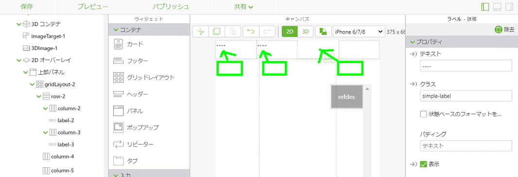Collapse the 3D コンテナ tree node
Screen dimensions: 518x177
(x=18, y=24)
